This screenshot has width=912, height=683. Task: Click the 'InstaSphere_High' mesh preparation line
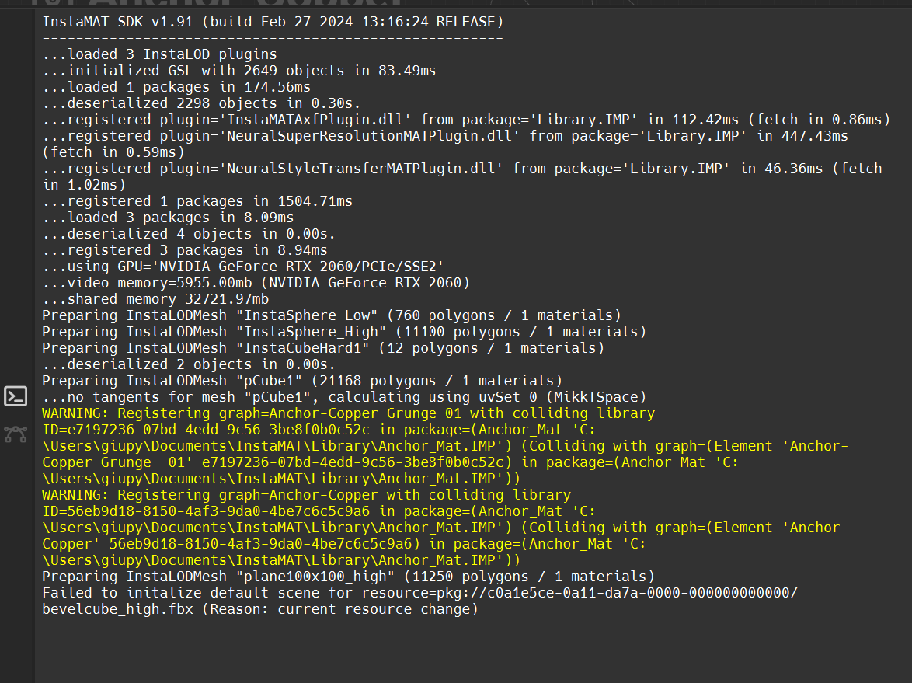tap(343, 332)
